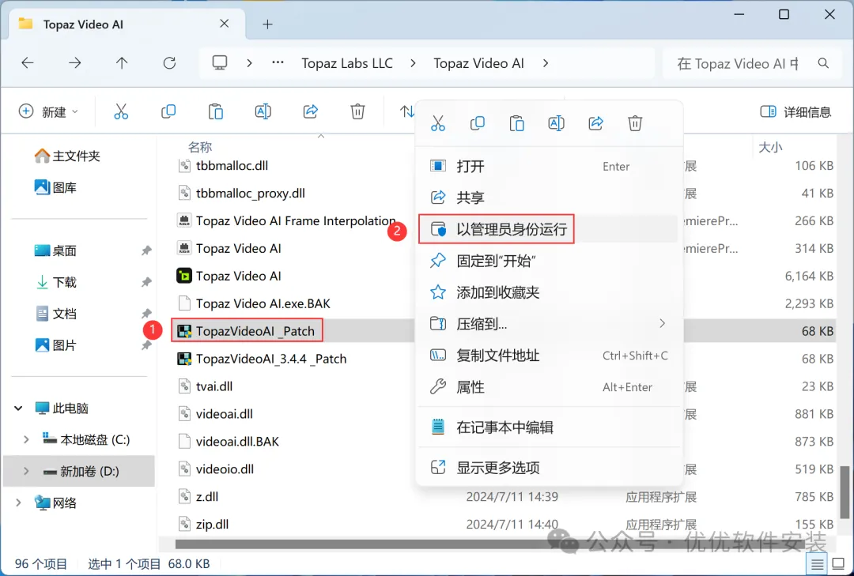
Task: Choose 固定到"开始" menu entry
Action: (550, 261)
